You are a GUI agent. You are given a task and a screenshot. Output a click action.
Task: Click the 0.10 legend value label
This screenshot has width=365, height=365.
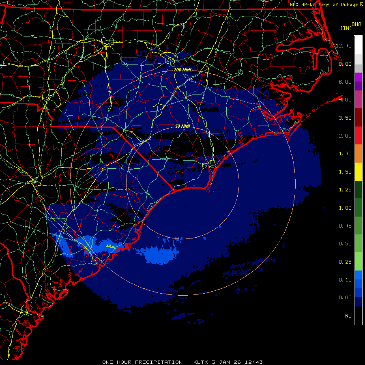pos(345,280)
